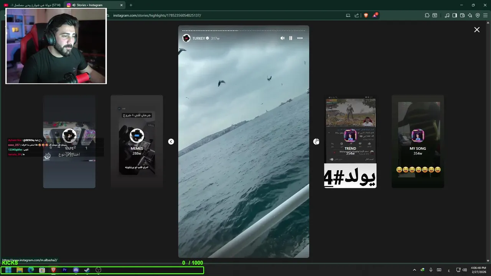Open the Windows Start menu
Screen dimensions: 491x276
click(x=8, y=270)
